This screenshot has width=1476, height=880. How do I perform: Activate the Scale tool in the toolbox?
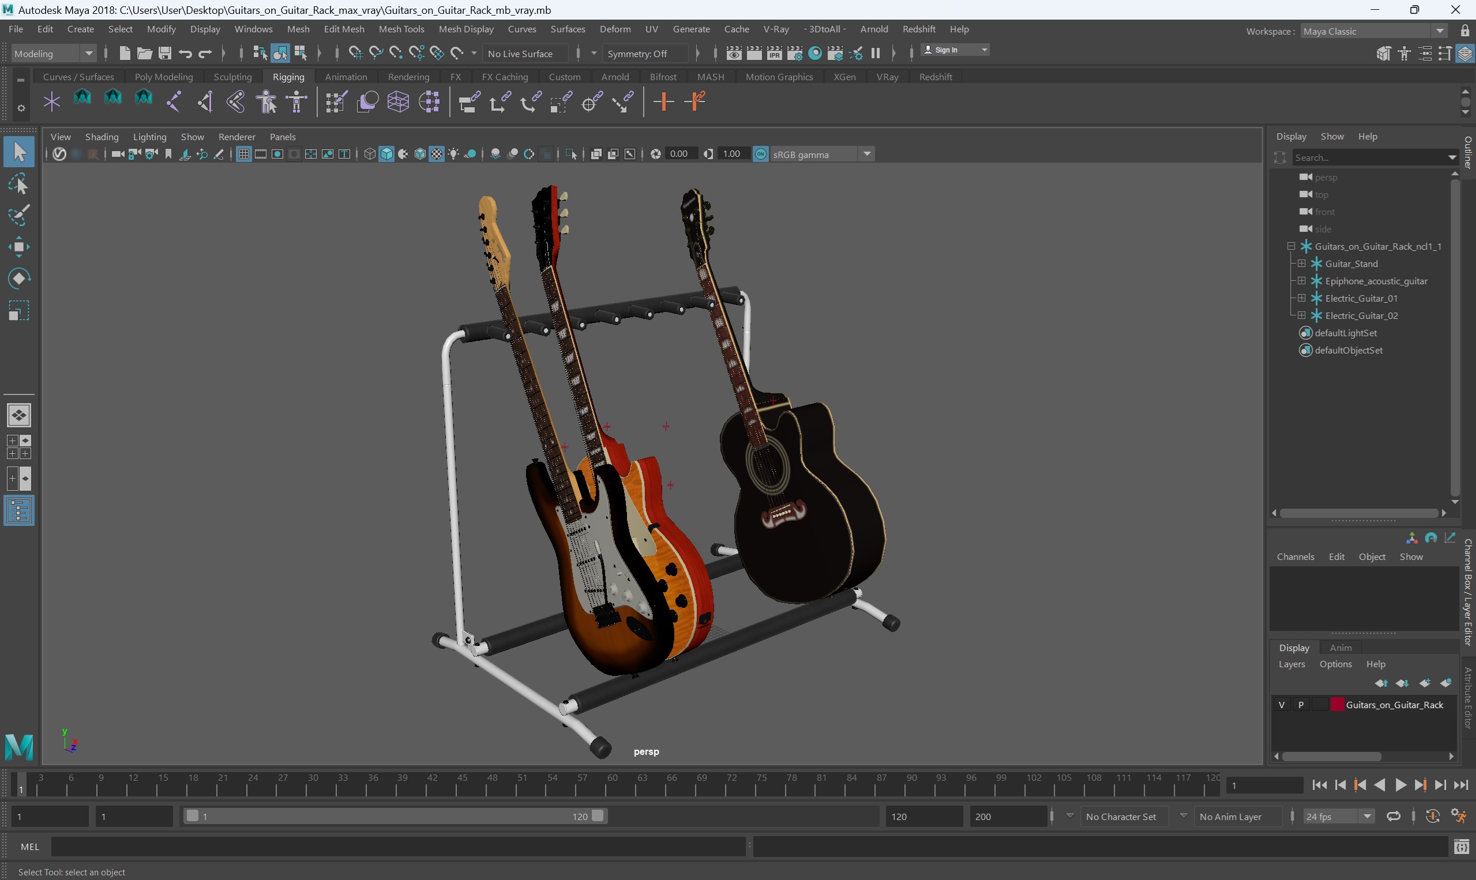tap(19, 310)
